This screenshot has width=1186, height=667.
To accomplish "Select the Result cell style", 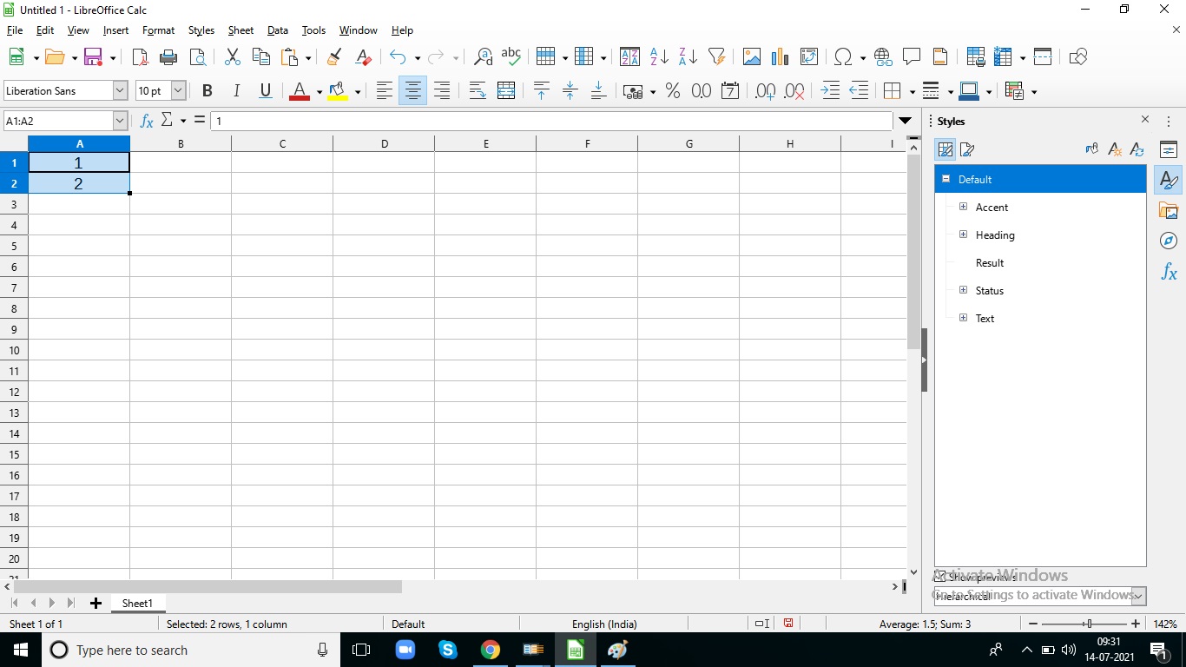I will point(989,262).
